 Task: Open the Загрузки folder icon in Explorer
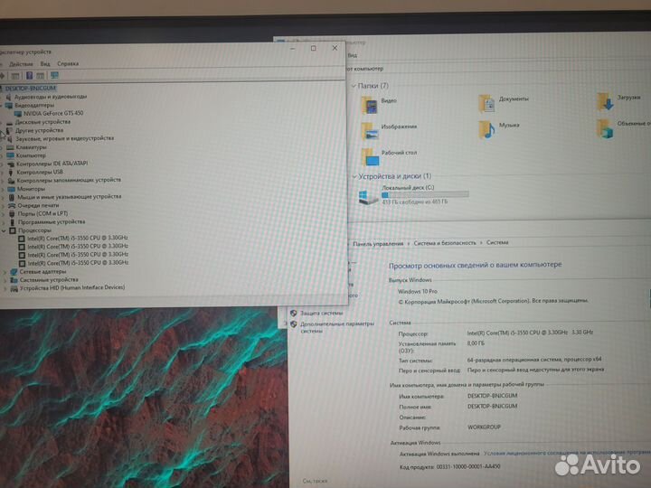[605, 101]
